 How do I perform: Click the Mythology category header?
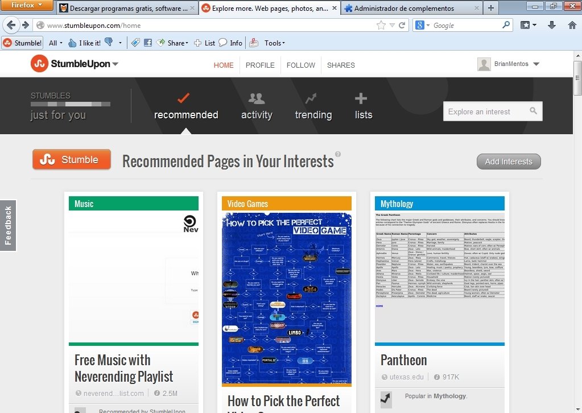pos(439,203)
